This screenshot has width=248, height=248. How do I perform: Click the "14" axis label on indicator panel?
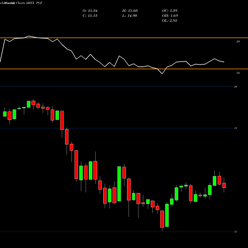[238, 73]
